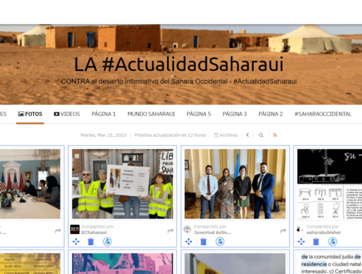The height and width of the screenshot is (274, 362).
Task: Open the pink and blue illustration thumbnail
Action: click(122, 263)
